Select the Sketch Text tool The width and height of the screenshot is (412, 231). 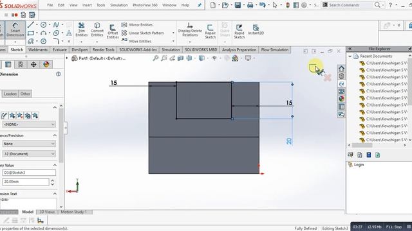(69, 33)
